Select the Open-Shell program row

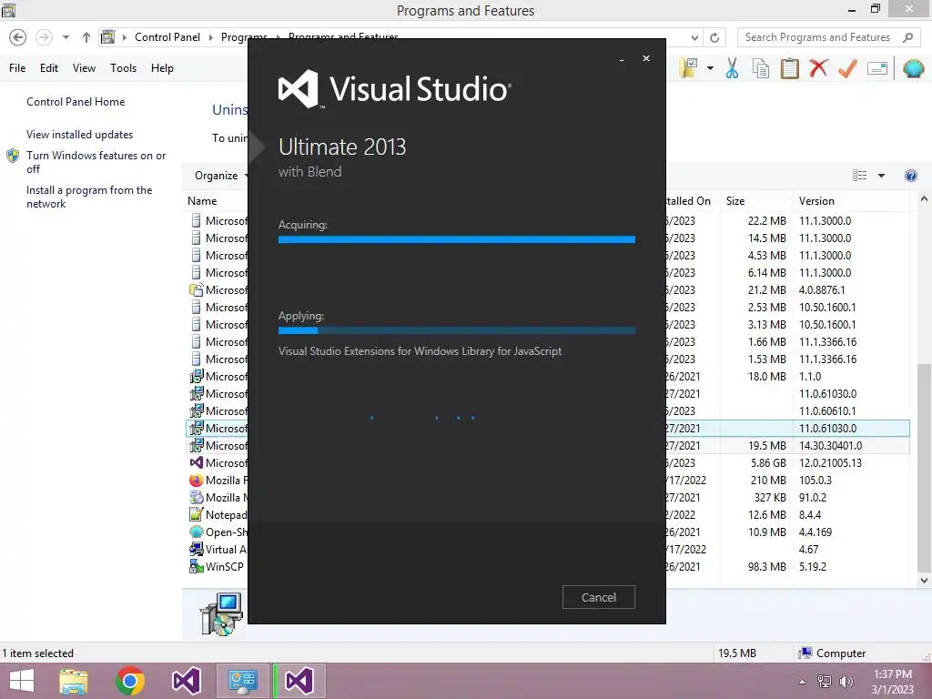pyautogui.click(x=548, y=532)
